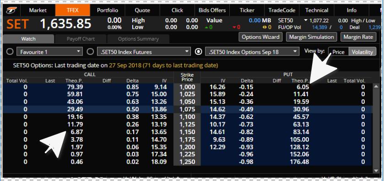Click put Theo.P. value 30.96
The width and height of the screenshot is (384, 181).
click(x=301, y=109)
